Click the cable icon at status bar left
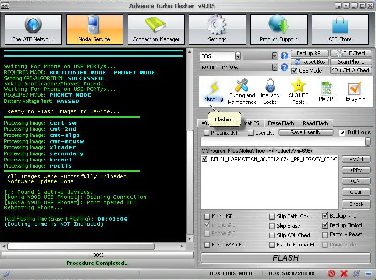Viewport: 376px width, 280px height. coord(7,273)
